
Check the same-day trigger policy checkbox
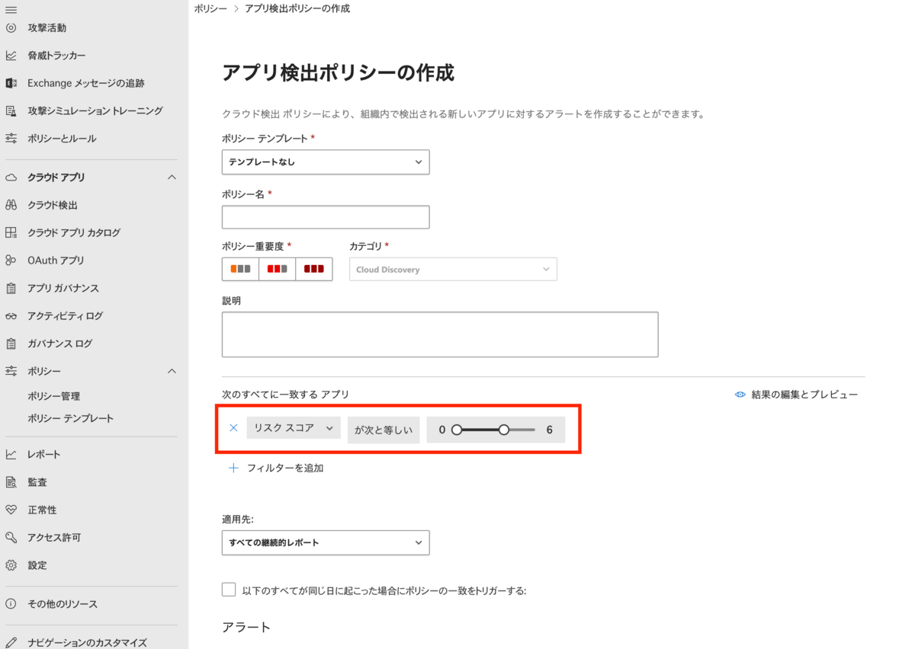229,590
